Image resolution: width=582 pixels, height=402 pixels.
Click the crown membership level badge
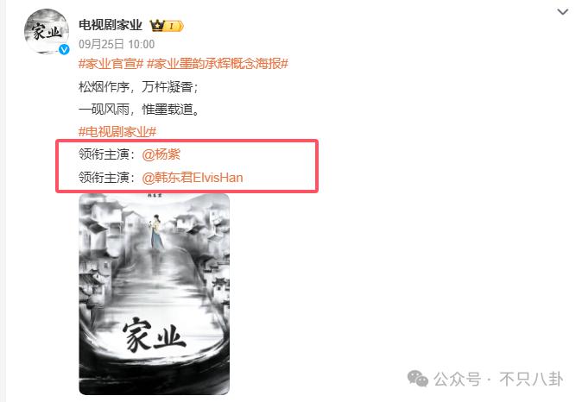click(x=167, y=26)
